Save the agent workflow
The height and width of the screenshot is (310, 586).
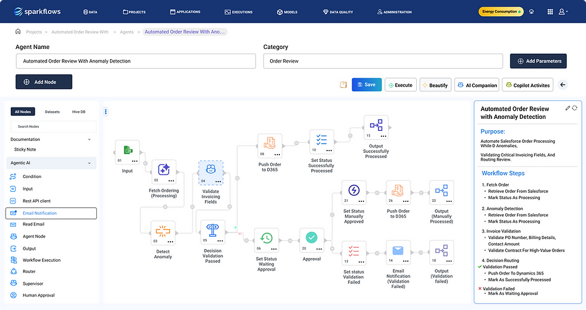[367, 85]
